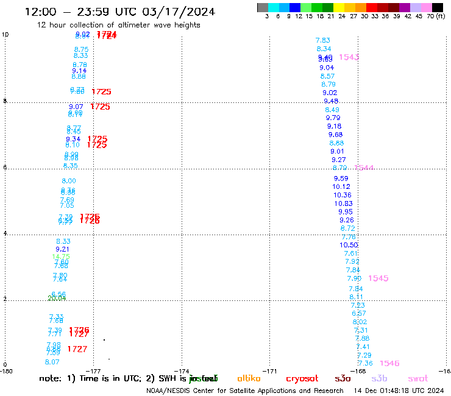Click the wave height value 8.75
The height and width of the screenshot is (396, 451).
pos(82,49)
